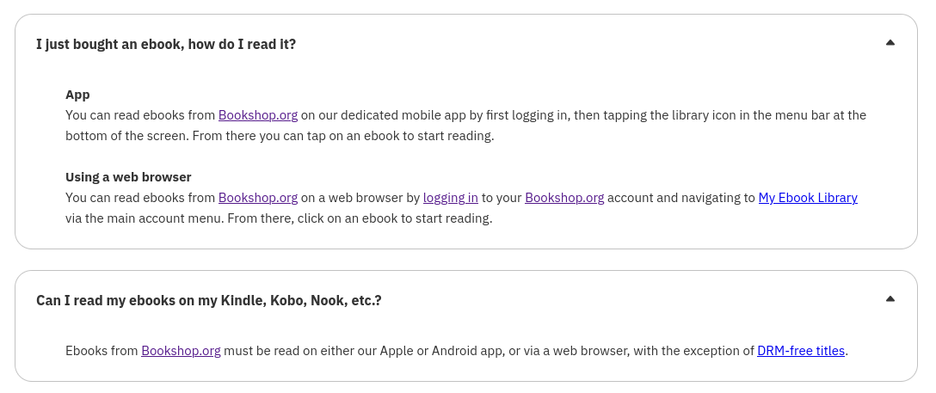936x393 pixels.
Task: Open the DRM-free titles link
Action: (x=801, y=351)
